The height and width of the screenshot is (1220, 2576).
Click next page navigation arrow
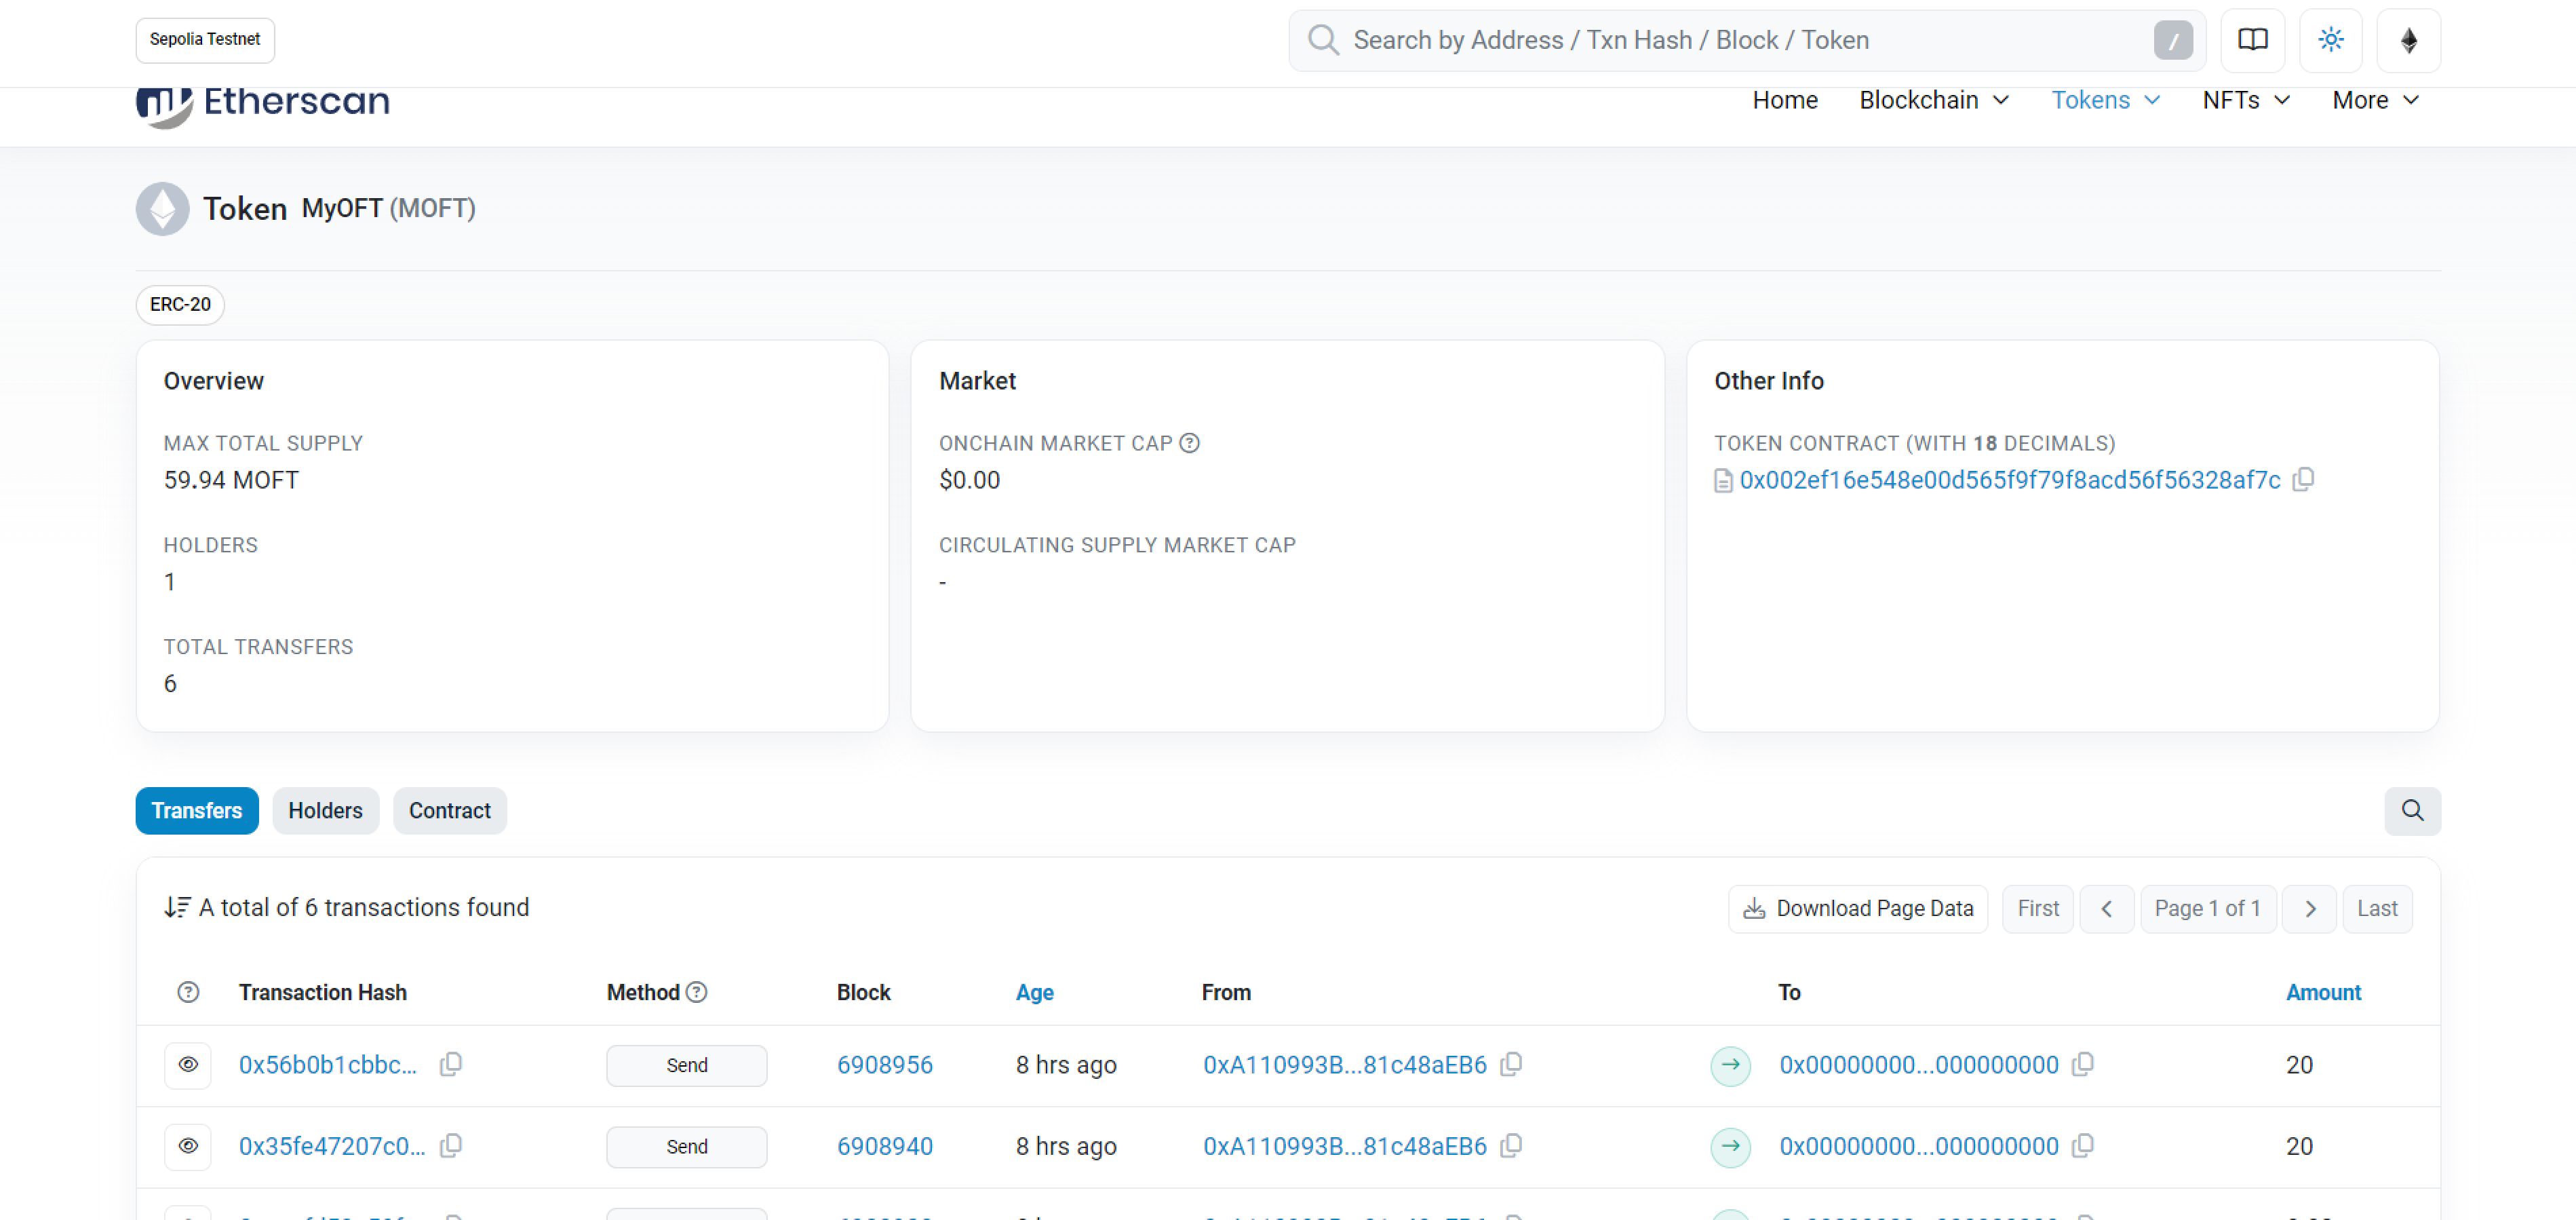[x=2310, y=908]
